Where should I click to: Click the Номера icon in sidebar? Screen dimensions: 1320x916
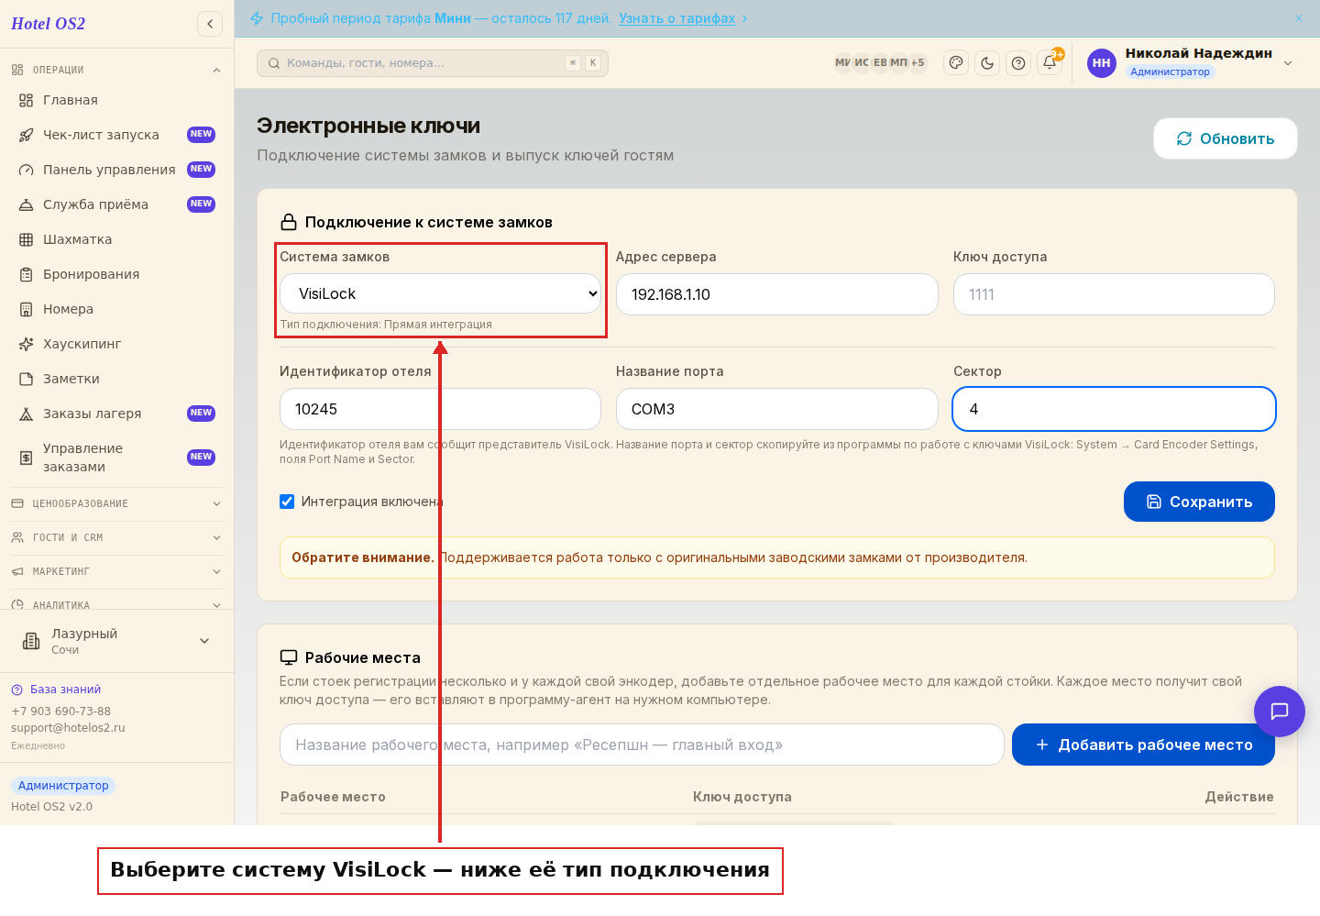pos(27,309)
